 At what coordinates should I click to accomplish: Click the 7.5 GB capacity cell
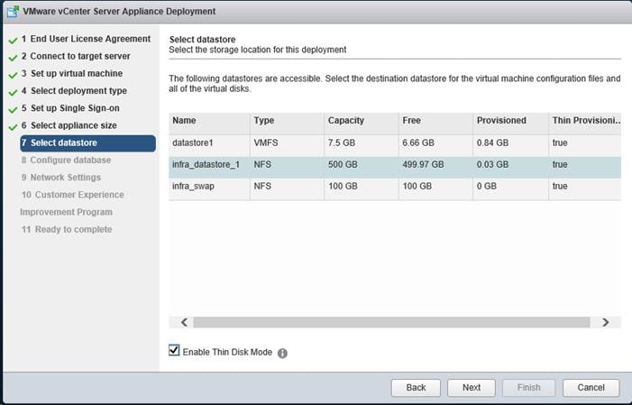point(361,143)
